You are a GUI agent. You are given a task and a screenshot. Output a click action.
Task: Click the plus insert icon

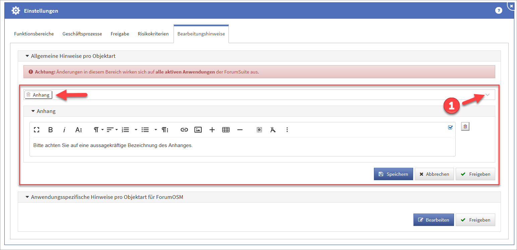pos(212,130)
